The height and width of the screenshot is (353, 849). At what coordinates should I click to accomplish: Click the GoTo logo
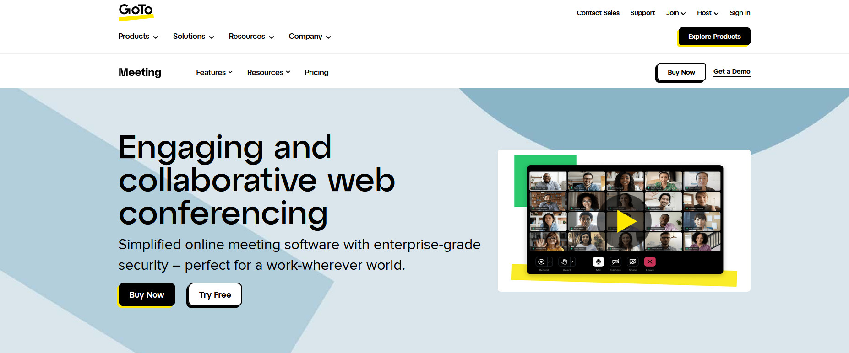(136, 12)
